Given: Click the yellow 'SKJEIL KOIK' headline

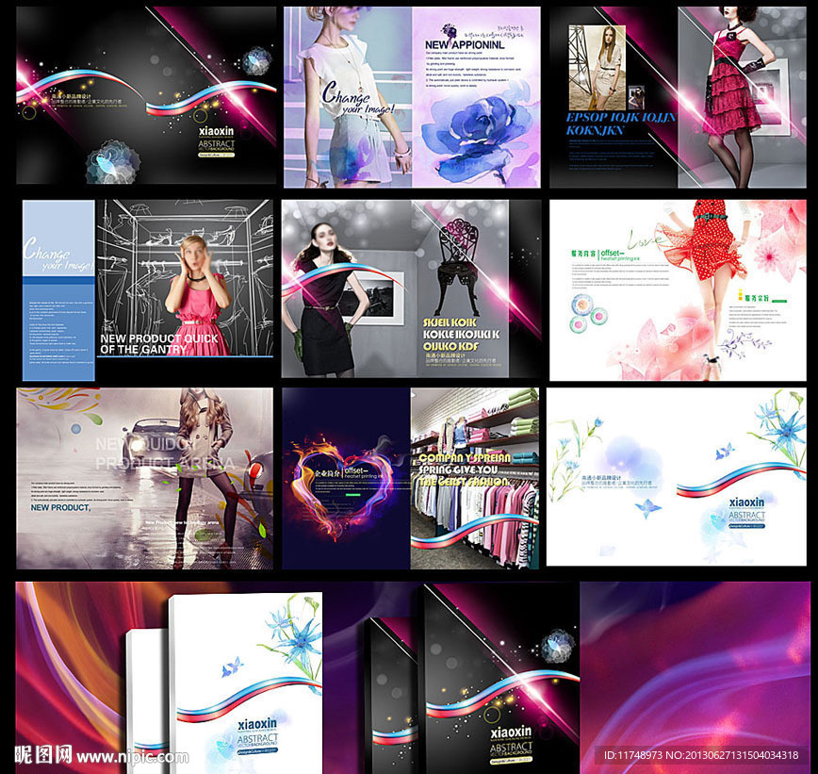Looking at the screenshot, I should click(450, 322).
